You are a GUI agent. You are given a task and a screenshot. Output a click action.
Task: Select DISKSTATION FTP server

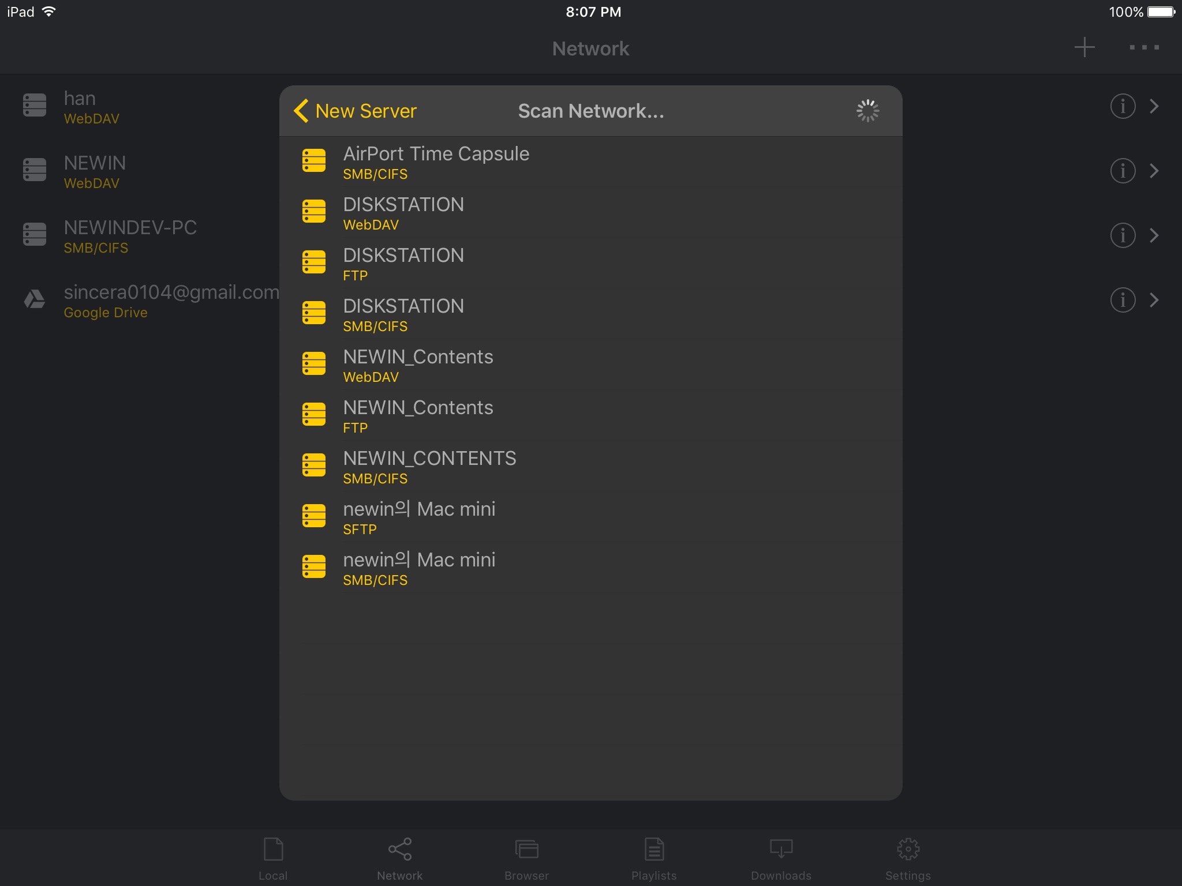click(x=590, y=263)
